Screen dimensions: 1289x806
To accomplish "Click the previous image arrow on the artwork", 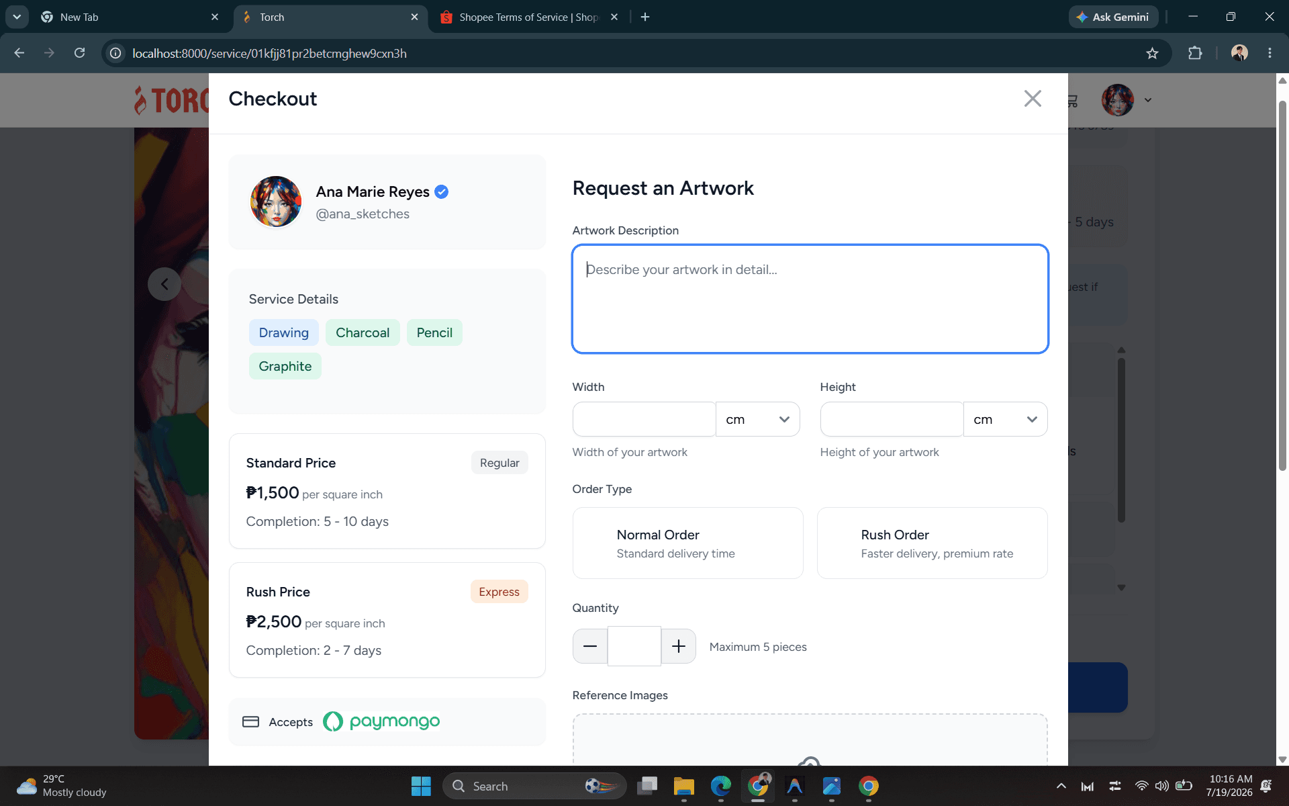I will pos(164,284).
